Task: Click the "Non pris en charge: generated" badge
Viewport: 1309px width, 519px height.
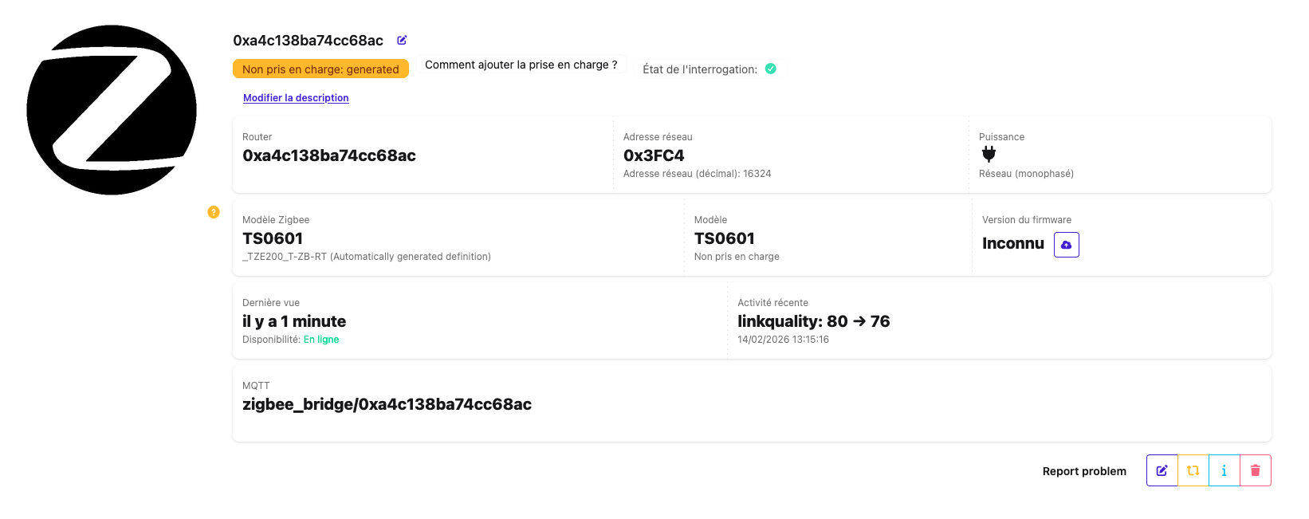Action: [320, 69]
